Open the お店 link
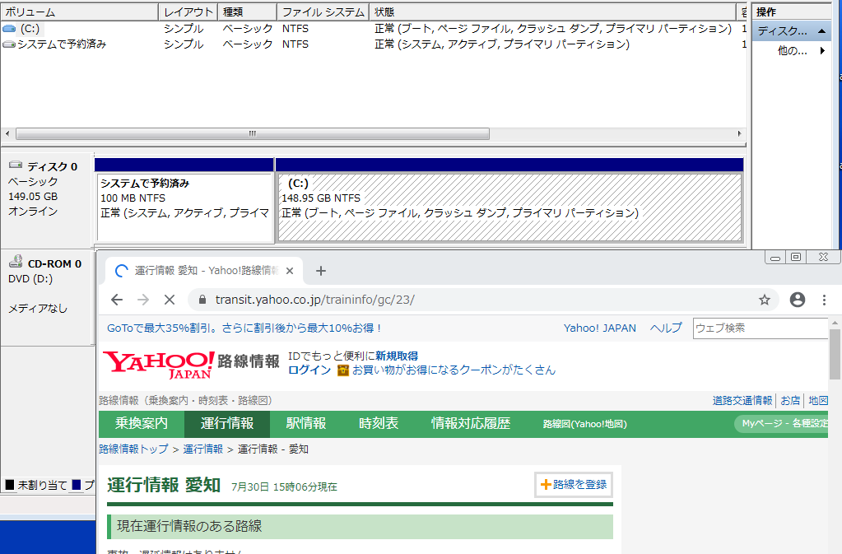 790,400
